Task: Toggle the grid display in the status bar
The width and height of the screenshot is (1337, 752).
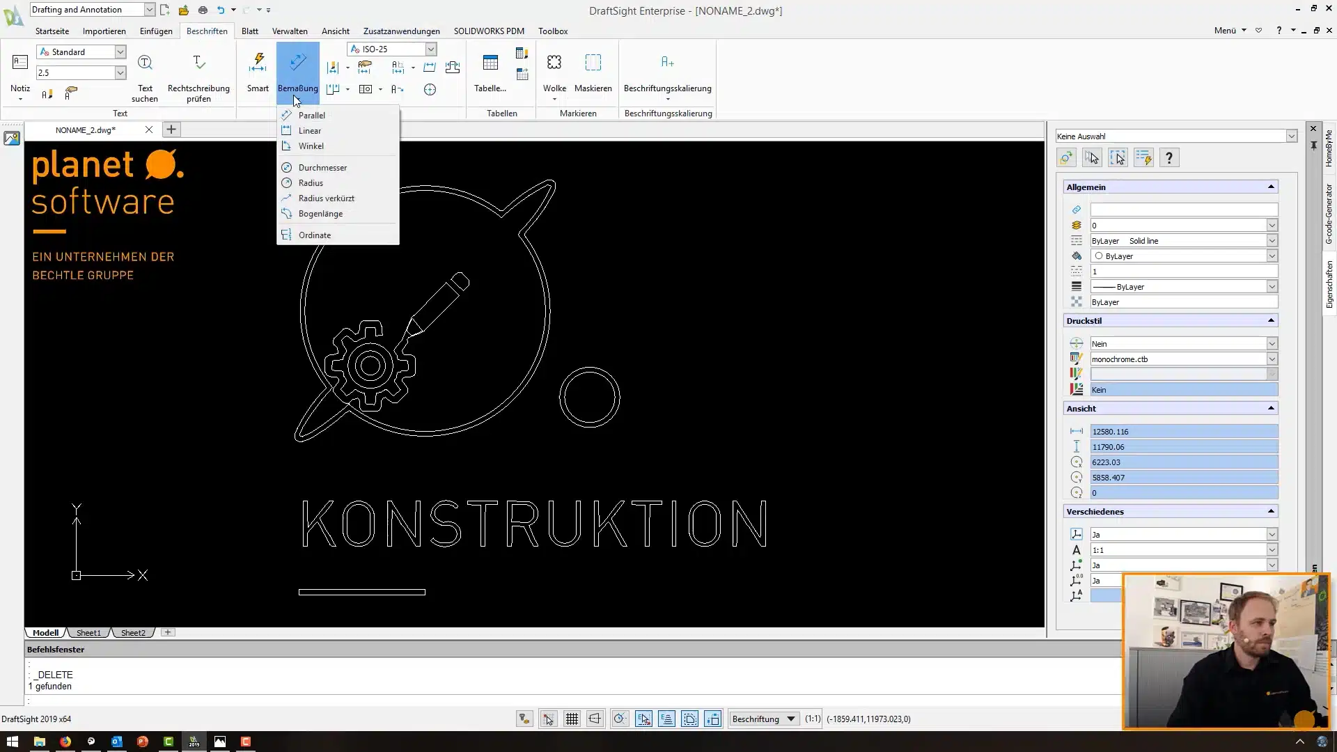Action: 572,719
